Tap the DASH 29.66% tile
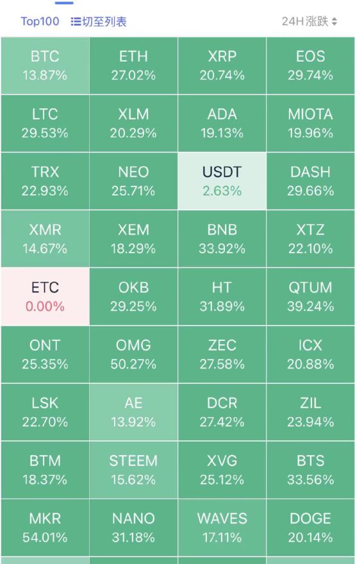355x564 pixels. [310, 181]
